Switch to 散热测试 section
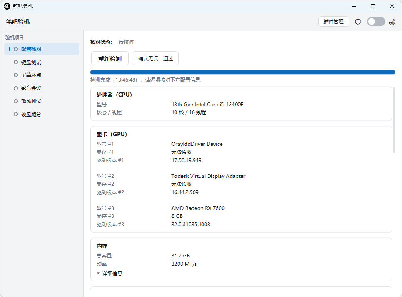 point(42,101)
